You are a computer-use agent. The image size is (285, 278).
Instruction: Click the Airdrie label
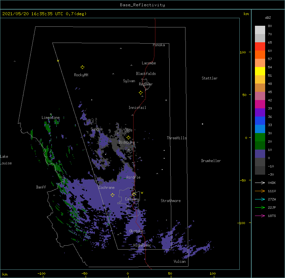[133, 177]
